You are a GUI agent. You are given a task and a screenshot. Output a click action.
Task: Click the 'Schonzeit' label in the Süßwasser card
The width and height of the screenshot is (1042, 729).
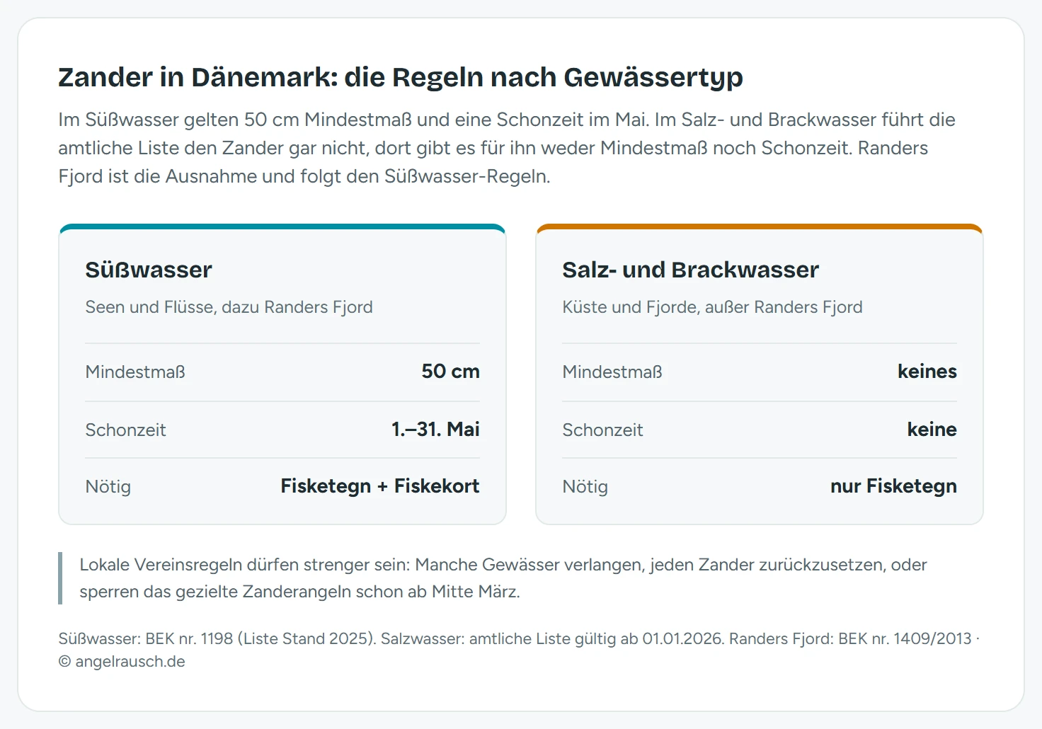tap(125, 430)
